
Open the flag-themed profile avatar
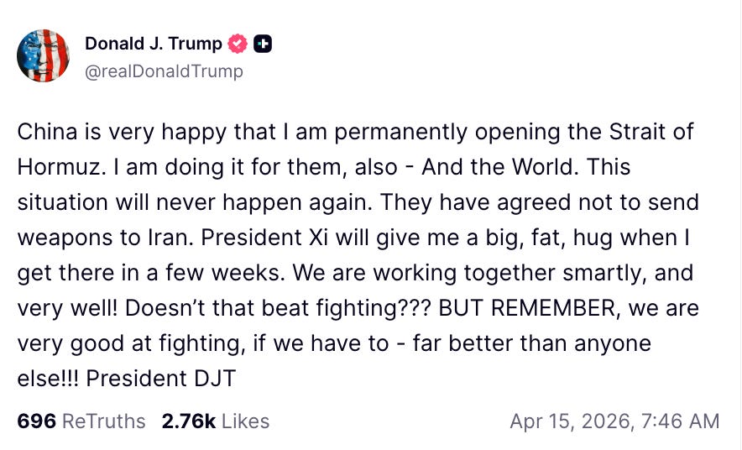43,55
